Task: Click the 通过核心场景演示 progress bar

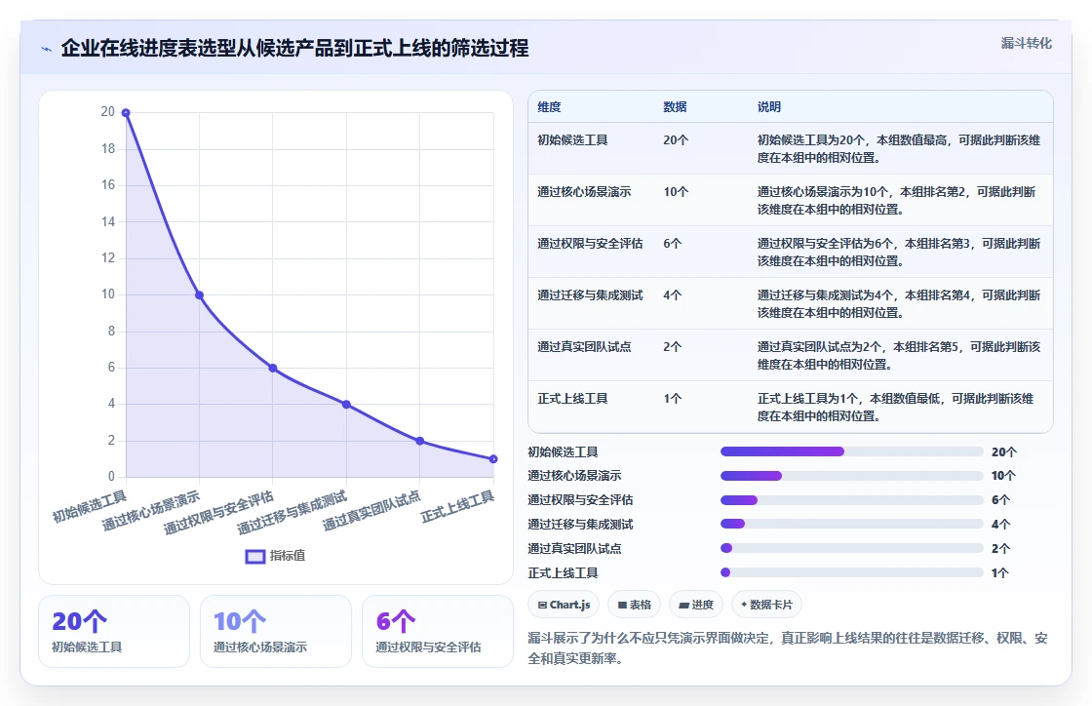Action: pyautogui.click(x=852, y=476)
